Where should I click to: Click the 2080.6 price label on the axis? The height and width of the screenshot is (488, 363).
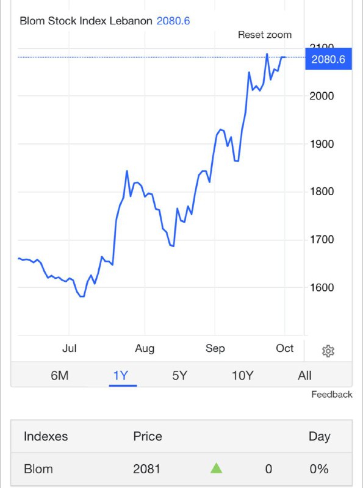(328, 59)
